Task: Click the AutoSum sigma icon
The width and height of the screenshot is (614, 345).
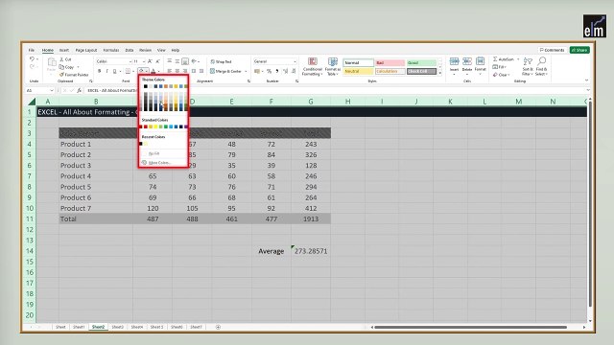Action: pyautogui.click(x=495, y=59)
